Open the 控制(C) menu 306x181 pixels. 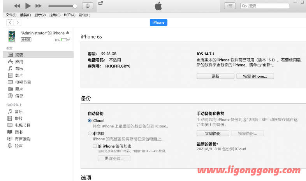[55, 15]
